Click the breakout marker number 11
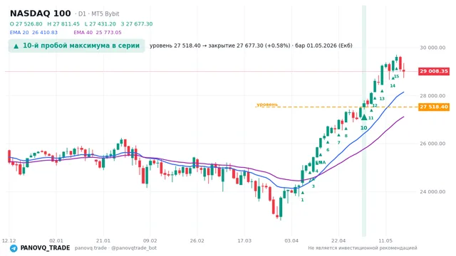Image resolution: width=456 pixels, height=256 pixels. click(x=370, y=118)
